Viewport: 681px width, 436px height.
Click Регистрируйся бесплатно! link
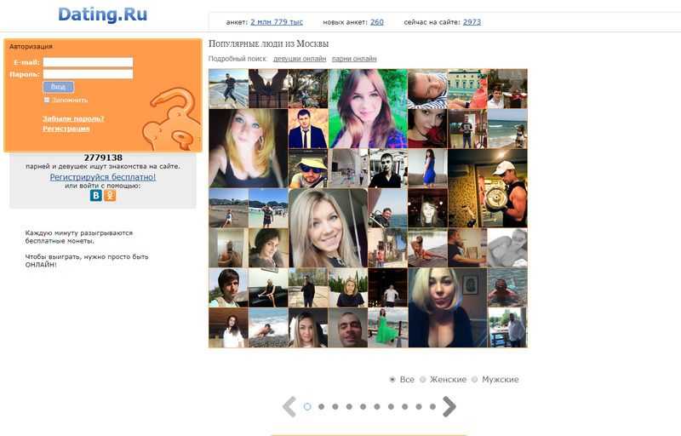pyautogui.click(x=102, y=177)
